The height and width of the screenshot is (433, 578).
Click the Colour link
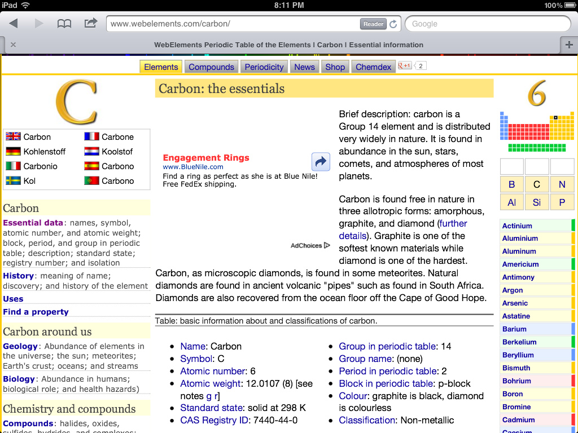tap(353, 396)
